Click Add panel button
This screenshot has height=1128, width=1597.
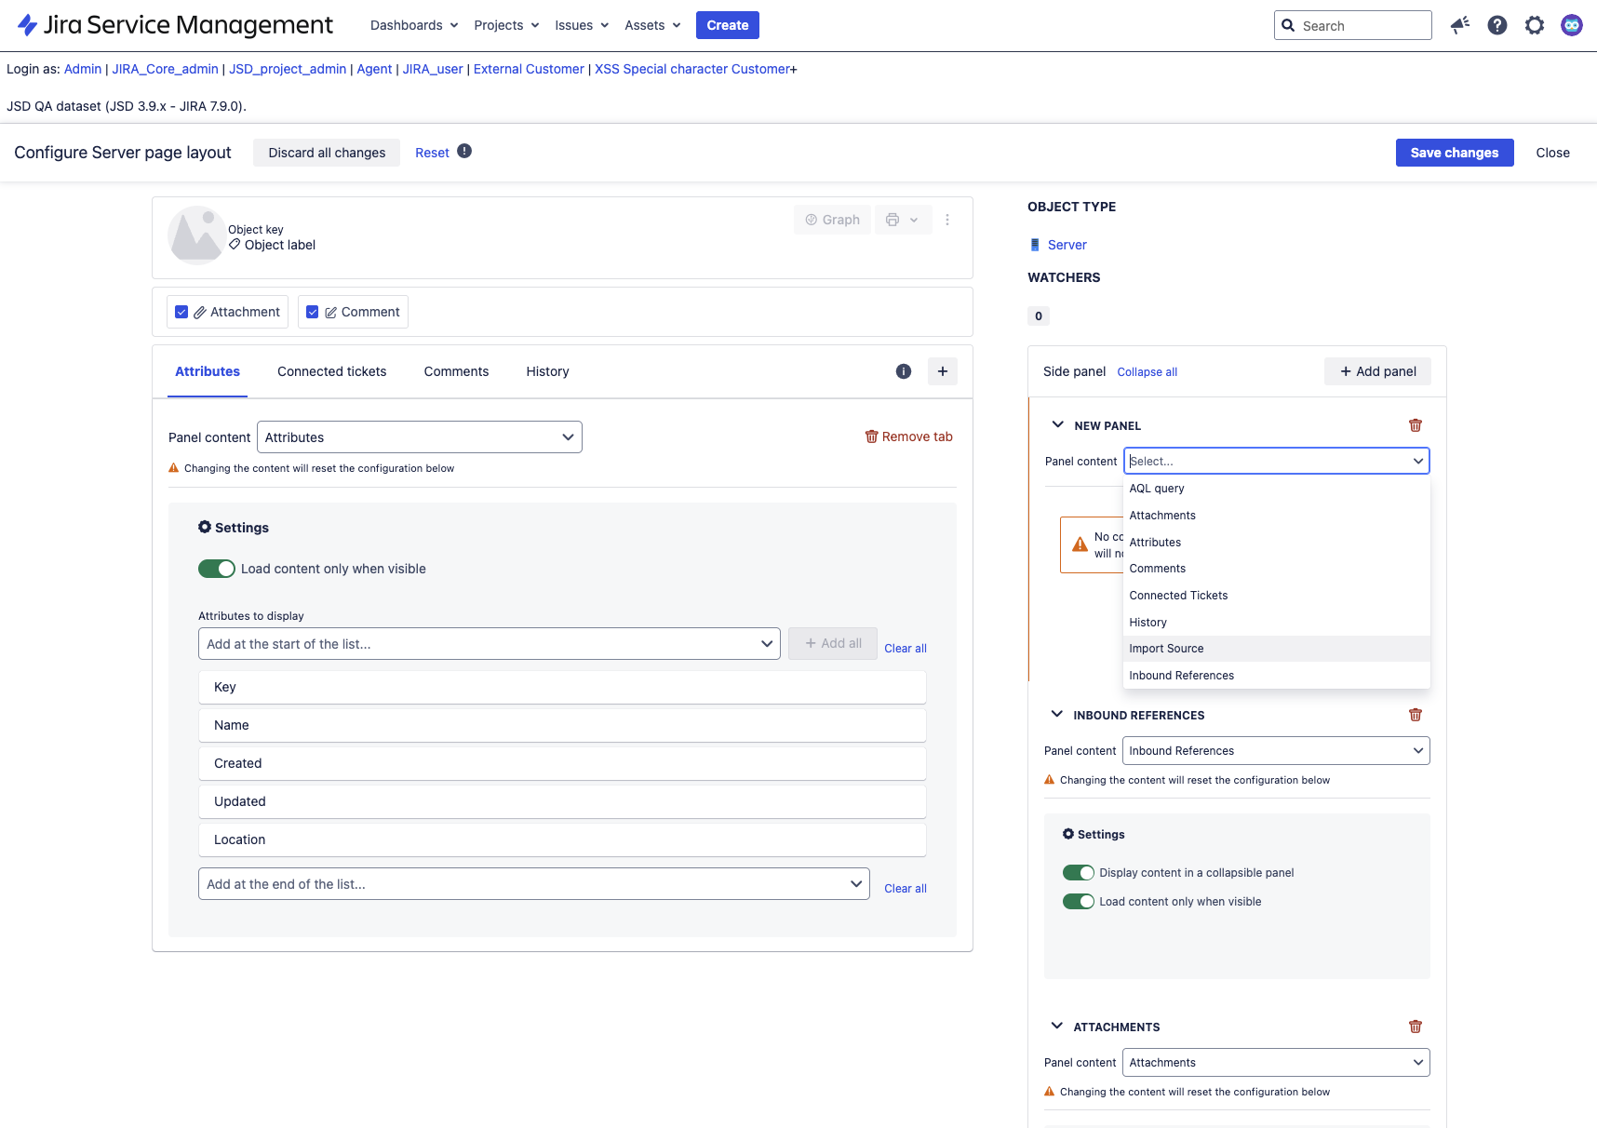point(1377,371)
